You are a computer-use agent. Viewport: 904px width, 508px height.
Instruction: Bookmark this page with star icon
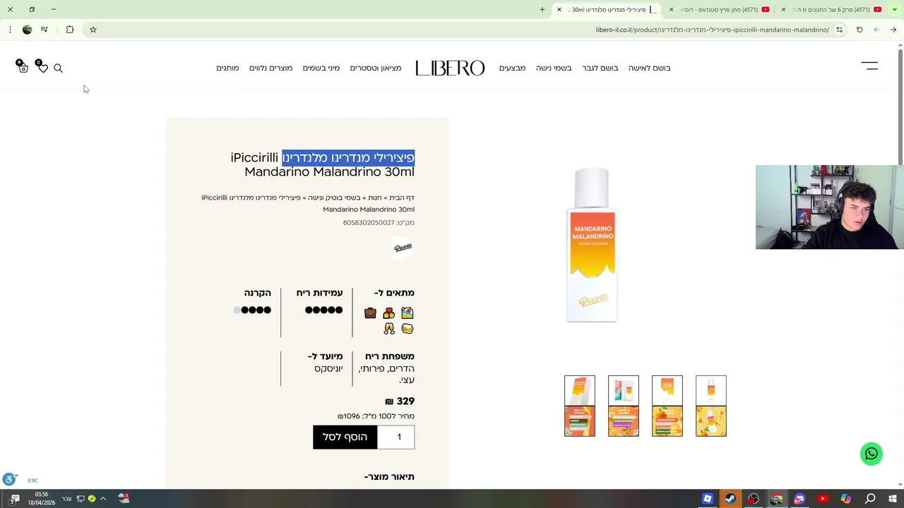(x=93, y=30)
